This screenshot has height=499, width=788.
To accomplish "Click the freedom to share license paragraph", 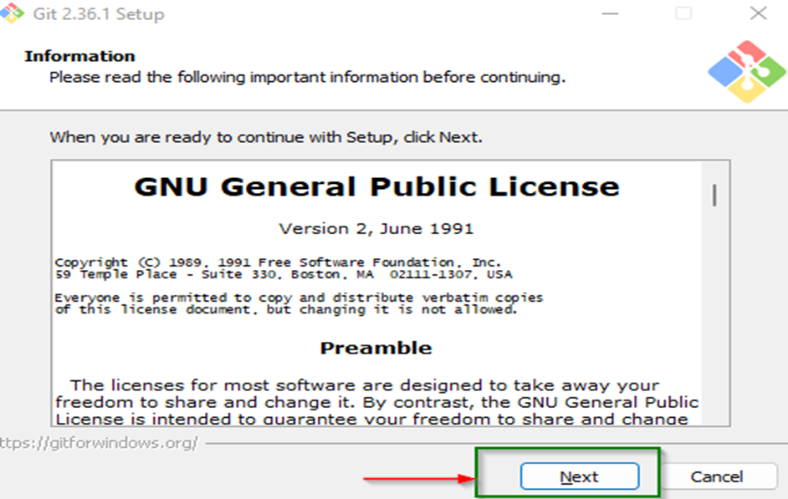I will 376,401.
